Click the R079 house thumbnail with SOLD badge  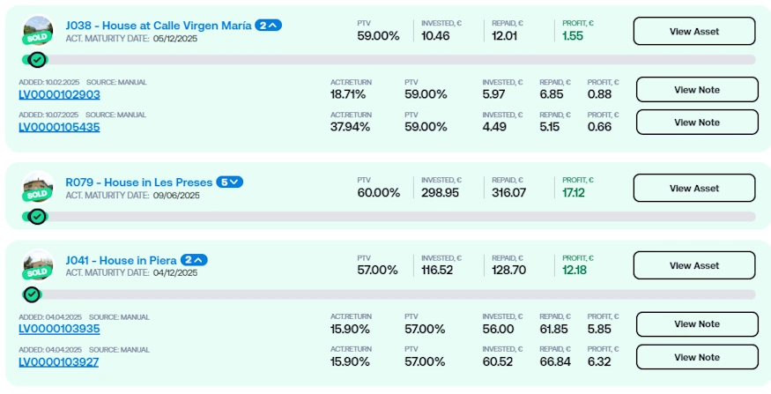click(37, 187)
